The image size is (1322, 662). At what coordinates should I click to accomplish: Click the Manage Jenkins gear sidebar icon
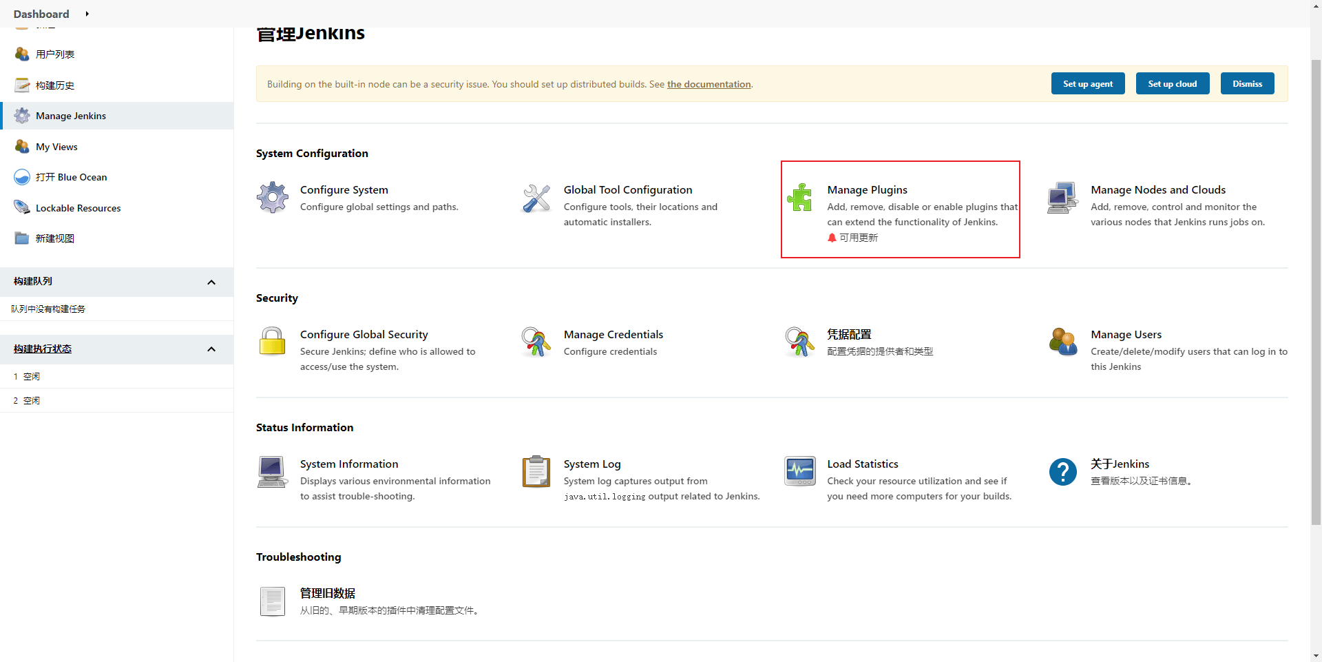click(x=22, y=116)
